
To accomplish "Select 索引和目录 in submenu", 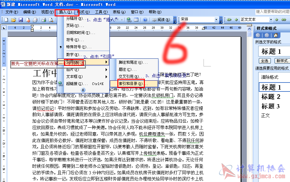I will pos(134,84).
